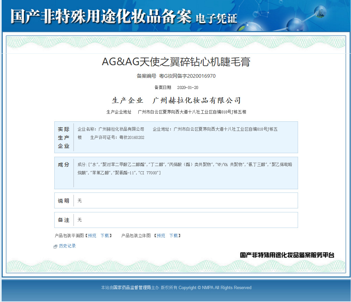Image resolution: width=351 pixels, height=302 pixels.
Task: Click the 成分 ingredient list text
Action: point(185,168)
